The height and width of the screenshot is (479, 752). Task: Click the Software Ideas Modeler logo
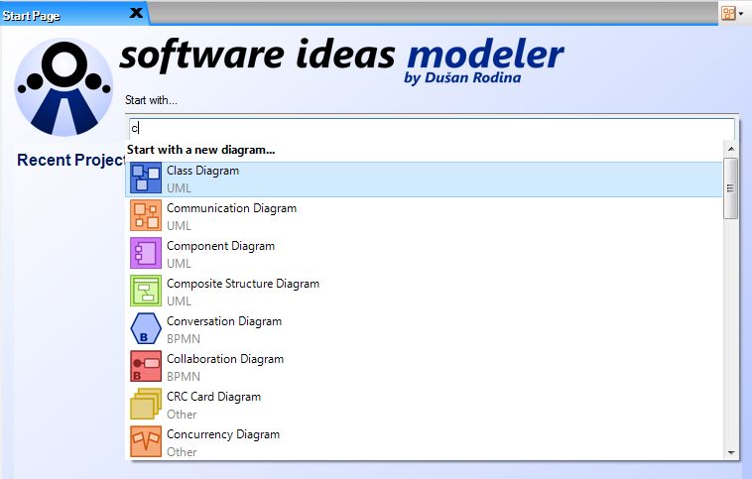click(x=63, y=87)
